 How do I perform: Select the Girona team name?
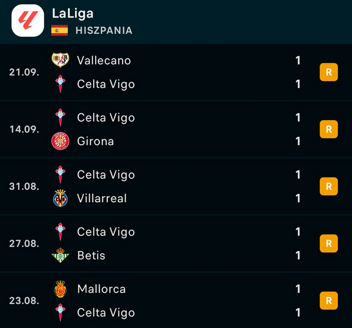[96, 141]
